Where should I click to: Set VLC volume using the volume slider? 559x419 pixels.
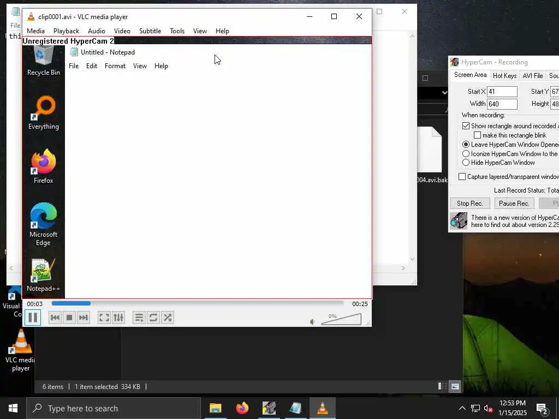click(341, 319)
